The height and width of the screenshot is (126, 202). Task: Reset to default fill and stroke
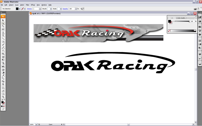2,100
